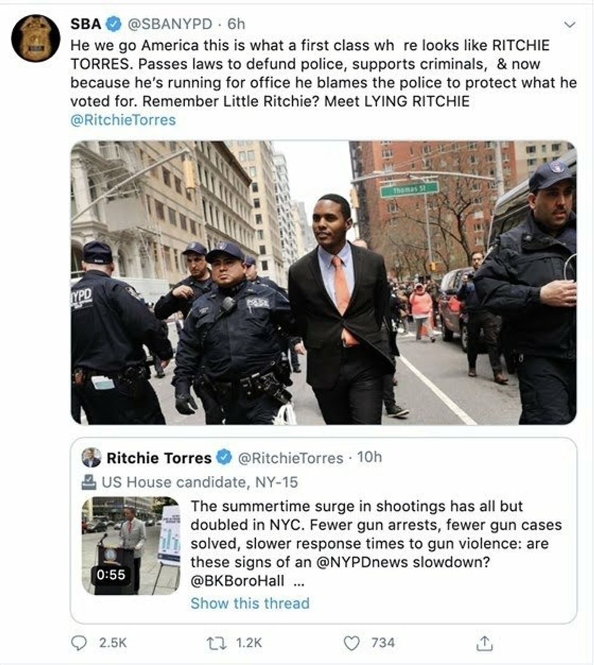Open the Show this thread link

tap(250, 603)
